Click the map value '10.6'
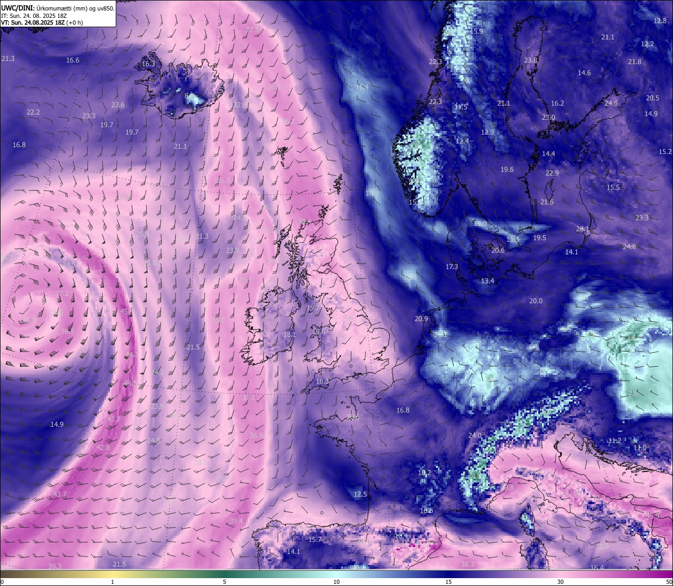 pos(426,511)
